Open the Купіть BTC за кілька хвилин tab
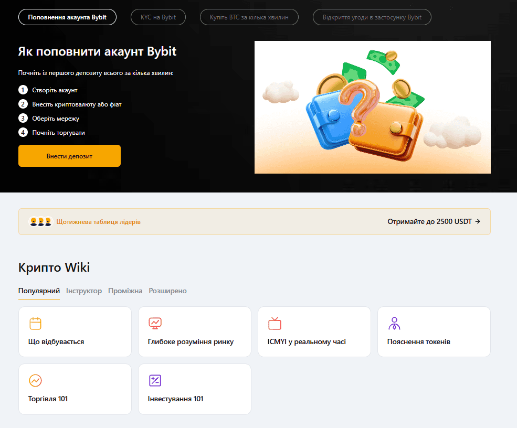Viewport: 517px width, 428px height. pos(249,17)
